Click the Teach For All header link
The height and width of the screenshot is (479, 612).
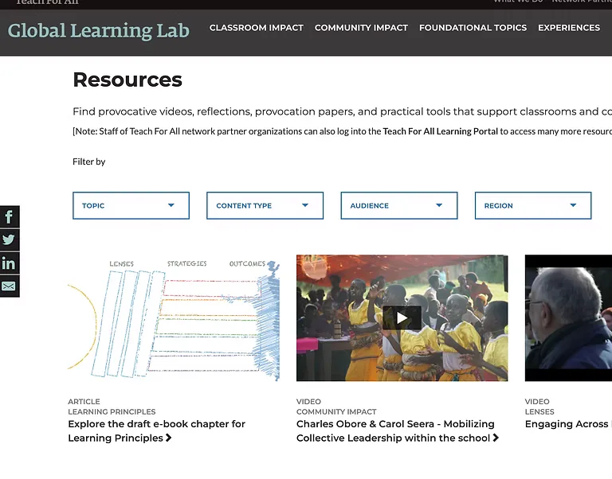pos(47,2)
